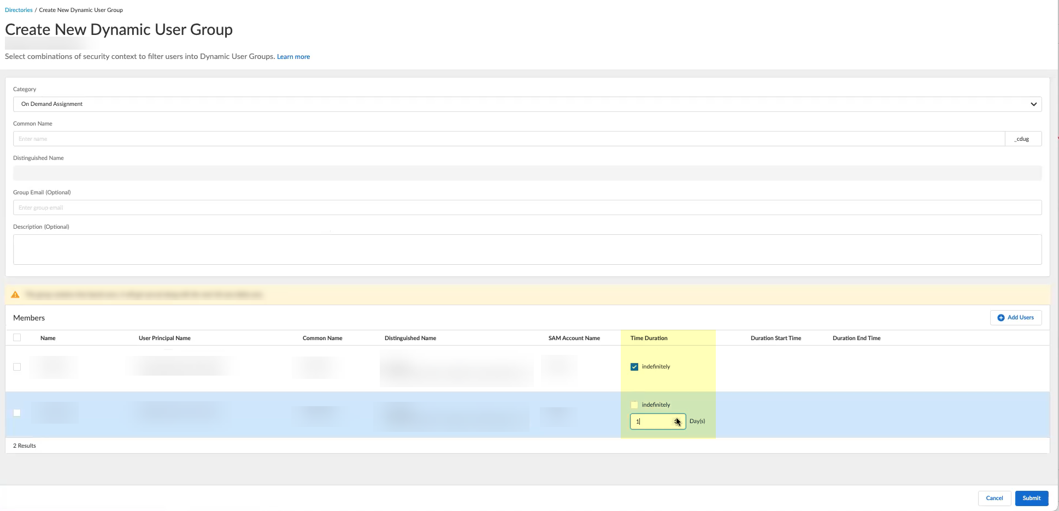Go to Directories via the breadcrumb
The height and width of the screenshot is (511, 1059).
pyautogui.click(x=19, y=10)
